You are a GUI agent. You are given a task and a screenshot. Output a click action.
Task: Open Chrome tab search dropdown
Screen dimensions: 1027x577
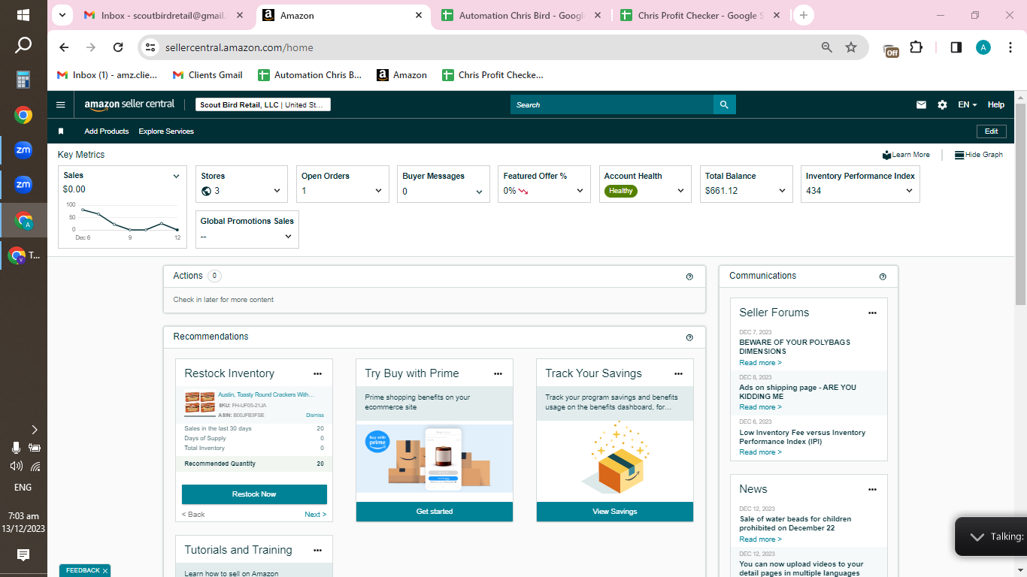(x=62, y=15)
